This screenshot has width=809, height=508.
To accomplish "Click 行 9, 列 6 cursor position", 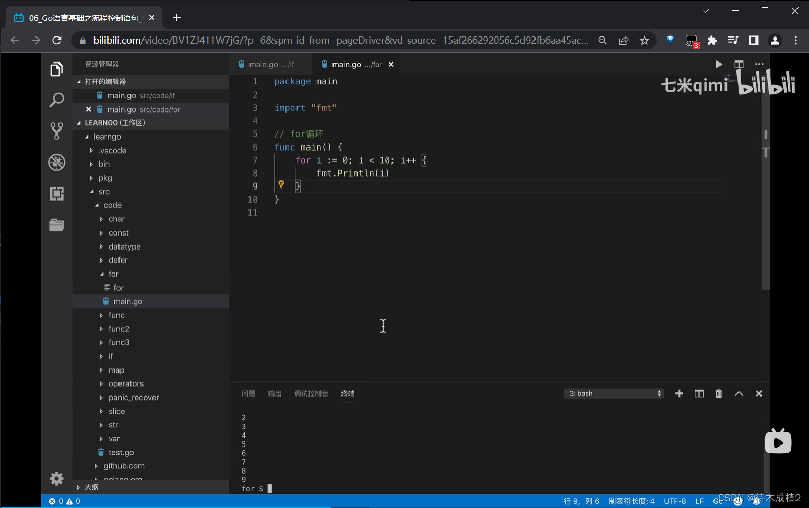I will [x=581, y=501].
